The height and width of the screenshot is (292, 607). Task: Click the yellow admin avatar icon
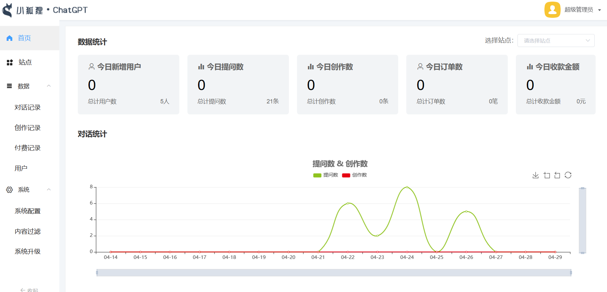[552, 10]
